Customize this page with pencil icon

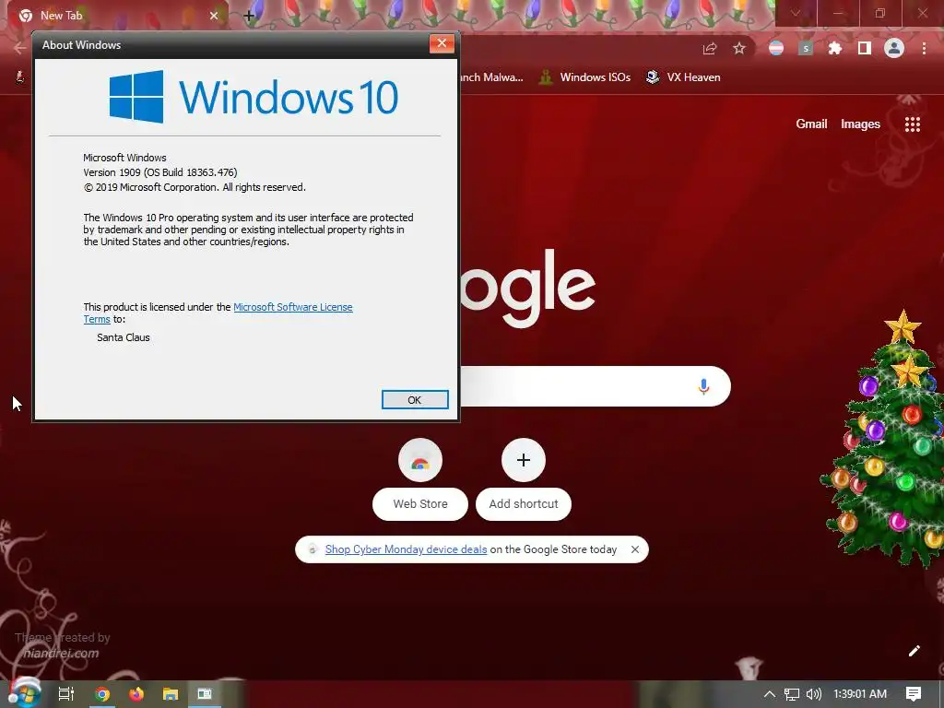[x=914, y=651]
